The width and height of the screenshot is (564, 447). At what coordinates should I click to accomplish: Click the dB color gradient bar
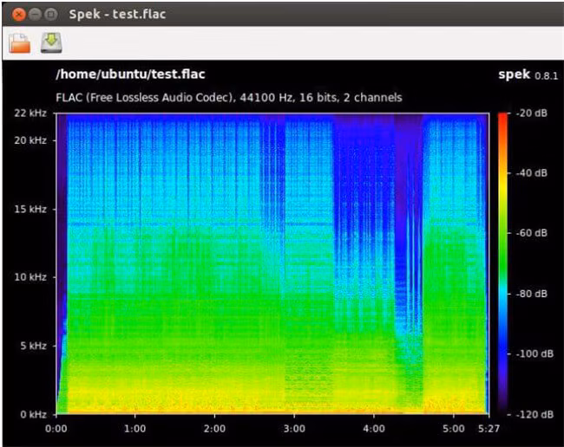(x=502, y=264)
